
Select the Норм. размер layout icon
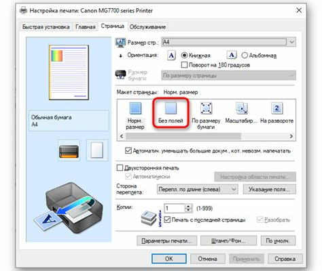point(135,108)
